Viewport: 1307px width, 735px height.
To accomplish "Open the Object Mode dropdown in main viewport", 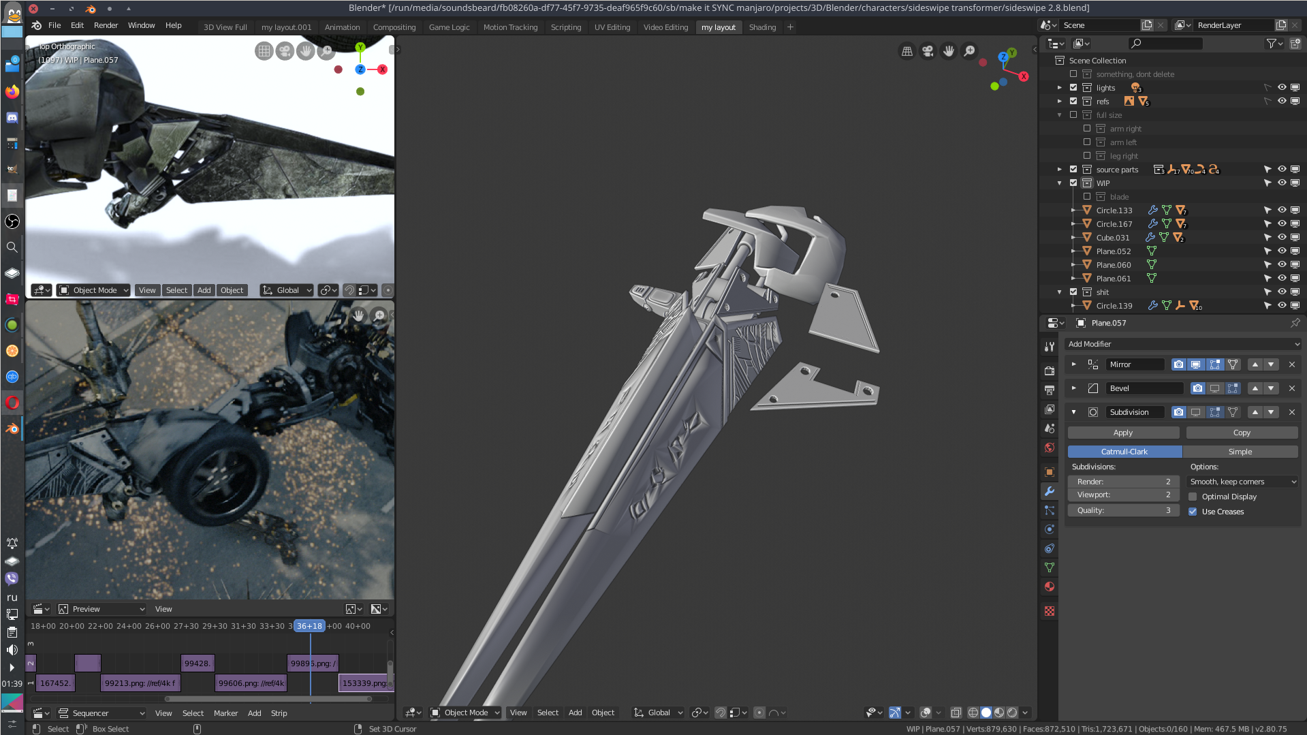I will [x=466, y=713].
